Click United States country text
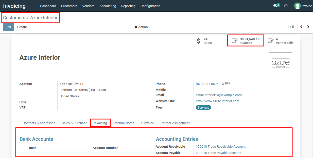This screenshot has width=313, height=158. [69, 96]
